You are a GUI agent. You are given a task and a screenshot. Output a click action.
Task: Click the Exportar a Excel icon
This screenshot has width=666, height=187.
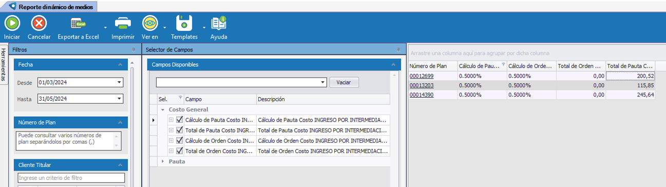pyautogui.click(x=78, y=23)
